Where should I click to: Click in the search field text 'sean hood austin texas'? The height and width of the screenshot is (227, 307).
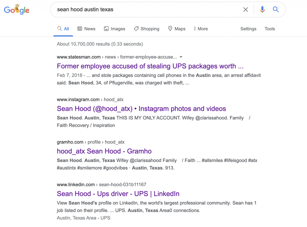pyautogui.click(x=85, y=9)
